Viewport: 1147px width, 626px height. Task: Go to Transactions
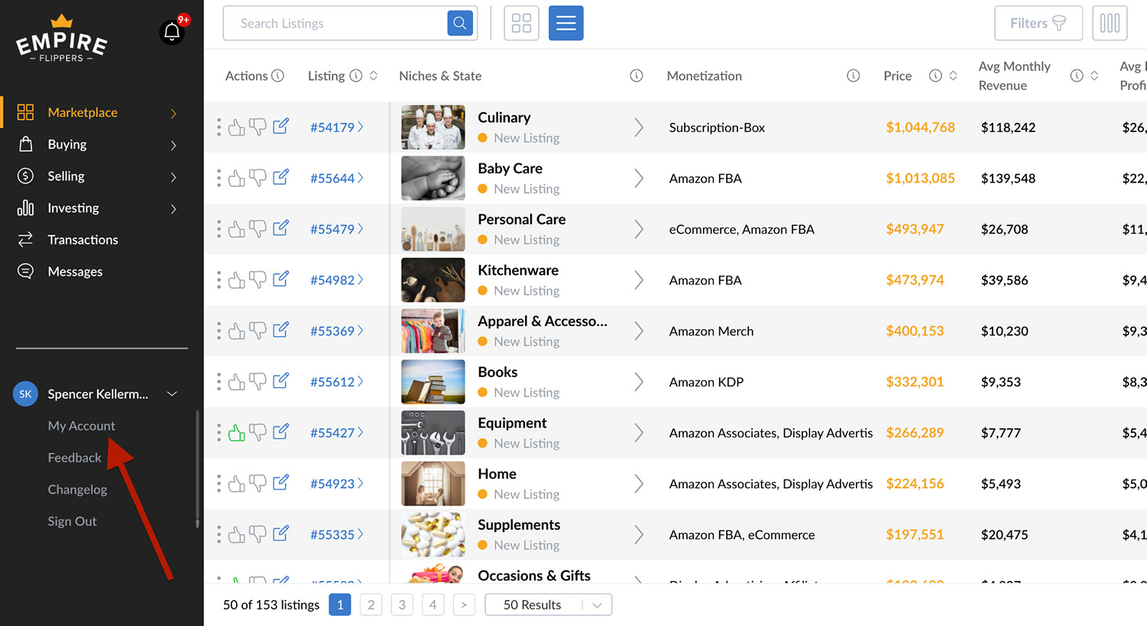[83, 240]
